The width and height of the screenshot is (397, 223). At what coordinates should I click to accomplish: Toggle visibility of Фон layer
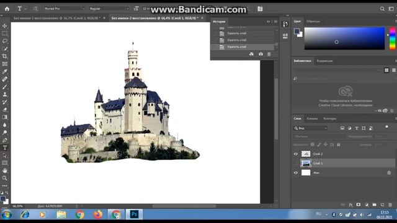[x=296, y=173]
